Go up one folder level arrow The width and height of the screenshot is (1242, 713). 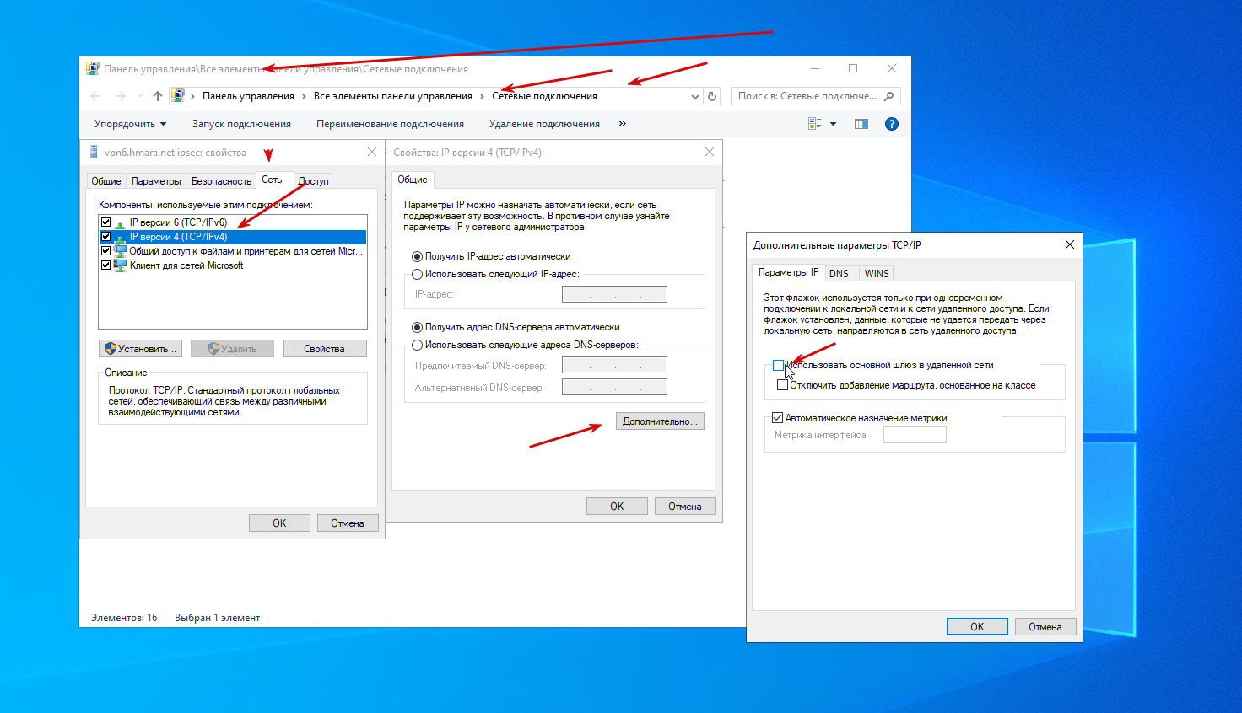[158, 96]
